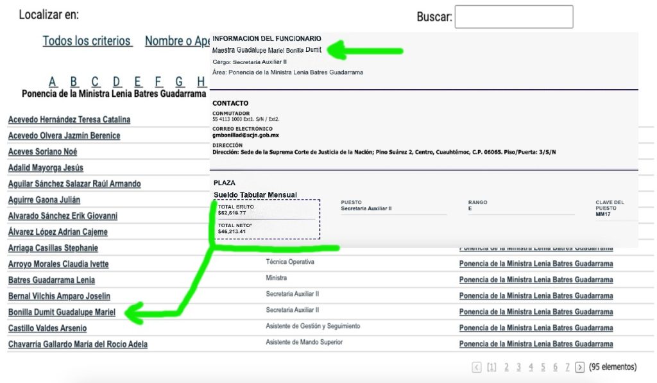657x383 pixels.
Task: Click 'Asistente de Mando Superior' text
Action: coord(304,342)
